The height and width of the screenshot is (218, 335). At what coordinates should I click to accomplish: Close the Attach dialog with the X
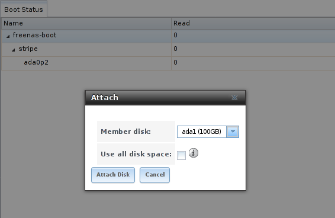pyautogui.click(x=234, y=98)
